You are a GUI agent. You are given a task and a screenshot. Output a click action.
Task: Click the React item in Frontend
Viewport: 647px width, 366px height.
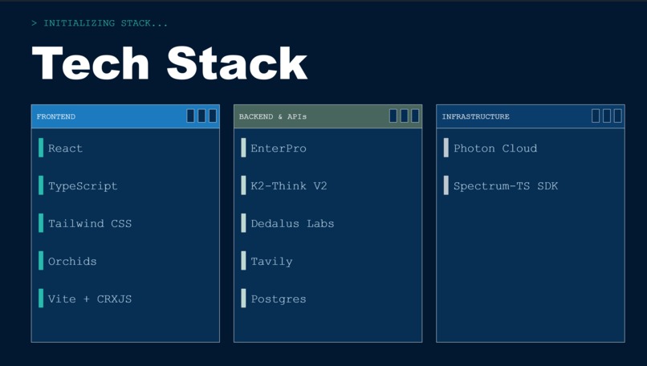(65, 148)
